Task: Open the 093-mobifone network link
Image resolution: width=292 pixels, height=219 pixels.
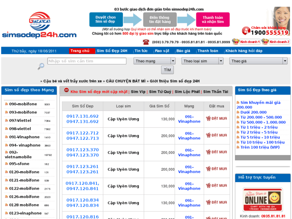Action: (x=23, y=112)
